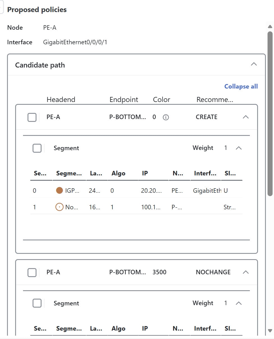This screenshot has width=274, height=339.
Task: Check the checkbox for the NOCHANGE candidate path
Action: 32,272
